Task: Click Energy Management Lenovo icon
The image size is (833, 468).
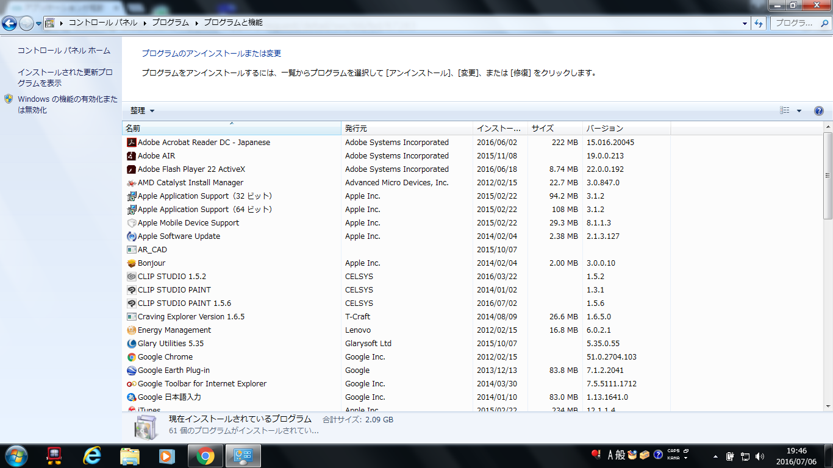Action: 131,330
